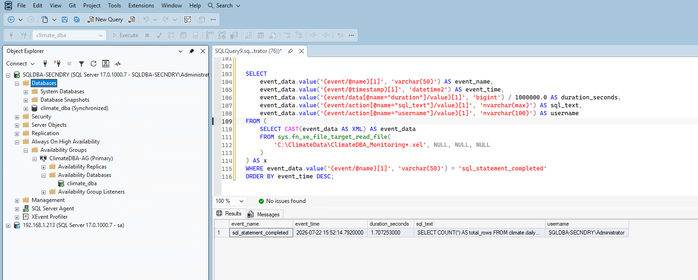698x280 pixels.
Task: Click the results grid select-all corner
Action: pos(221,224)
